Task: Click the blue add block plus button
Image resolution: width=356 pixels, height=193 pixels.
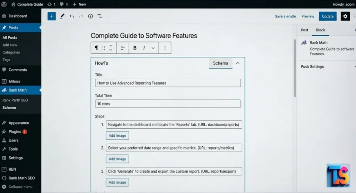Action: coord(51,16)
